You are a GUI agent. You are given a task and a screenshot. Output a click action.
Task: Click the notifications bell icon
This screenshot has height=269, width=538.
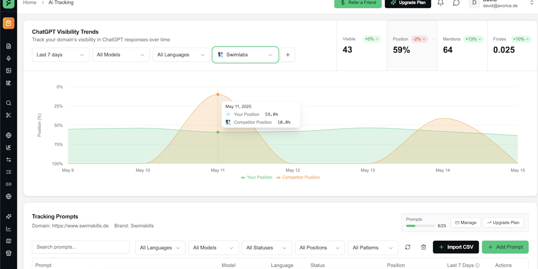pyautogui.click(x=440, y=3)
